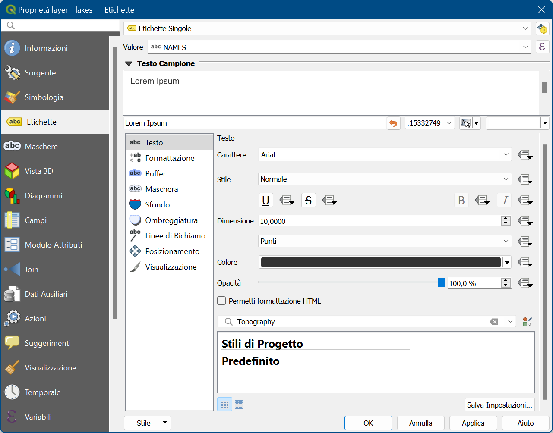Click data-defined override for Colore
This screenshot has height=433, width=553.
(x=525, y=262)
